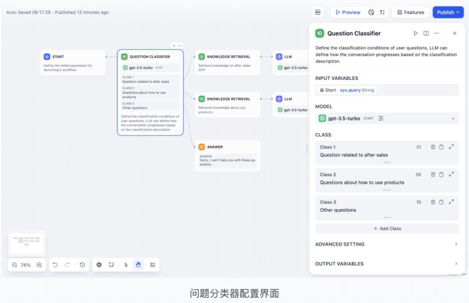Run this step in Question Classifier panel

(416, 33)
